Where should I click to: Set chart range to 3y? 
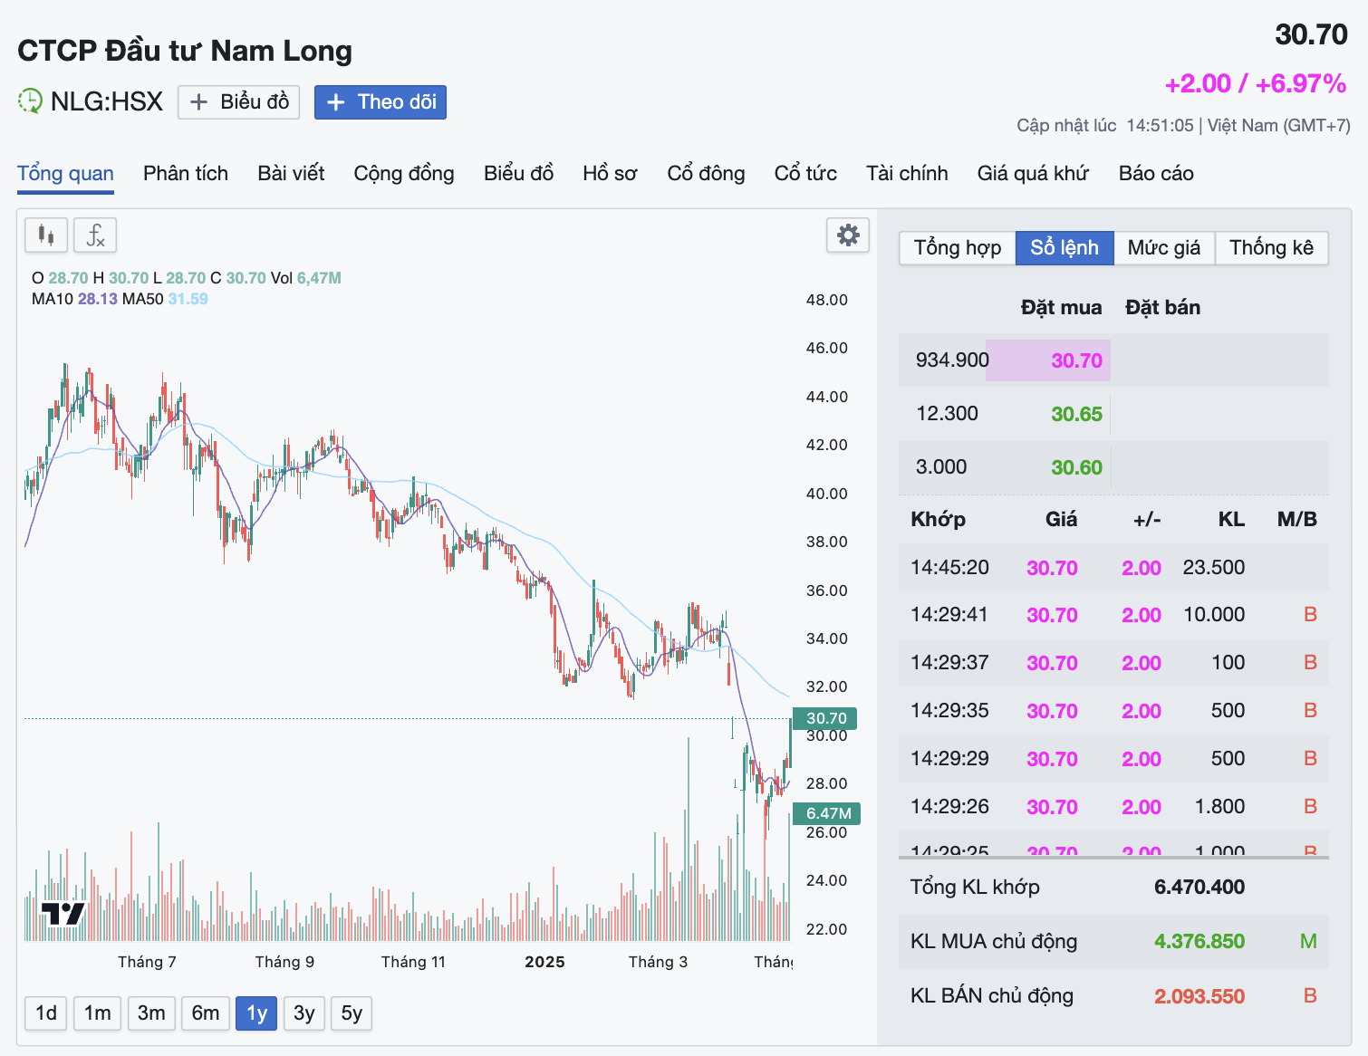pyautogui.click(x=304, y=1013)
